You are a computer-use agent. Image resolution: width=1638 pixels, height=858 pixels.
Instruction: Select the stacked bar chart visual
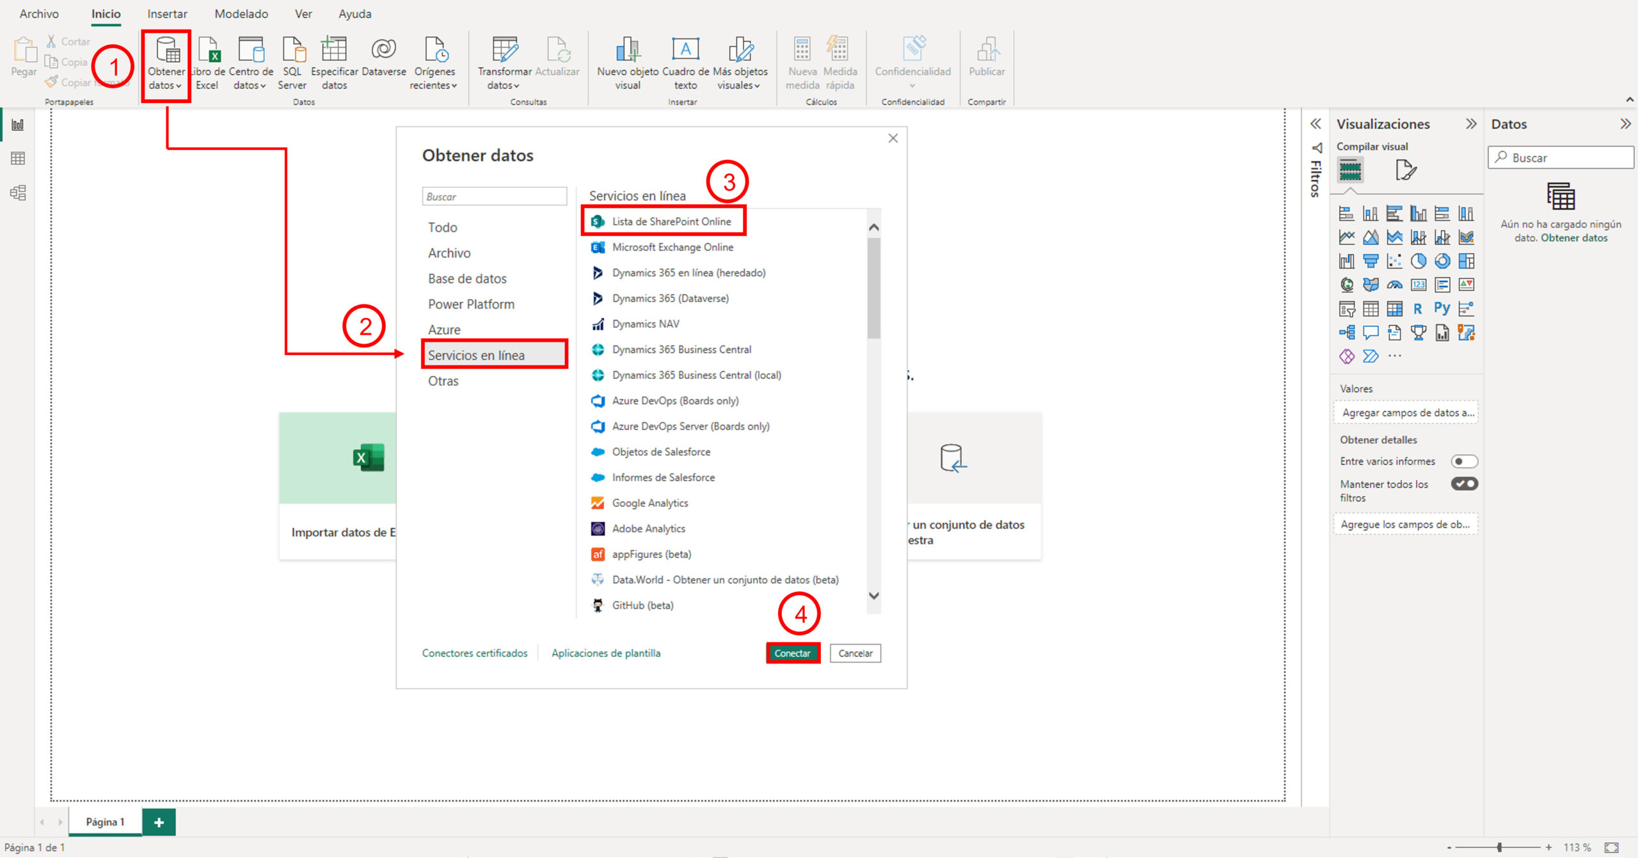[1347, 214]
